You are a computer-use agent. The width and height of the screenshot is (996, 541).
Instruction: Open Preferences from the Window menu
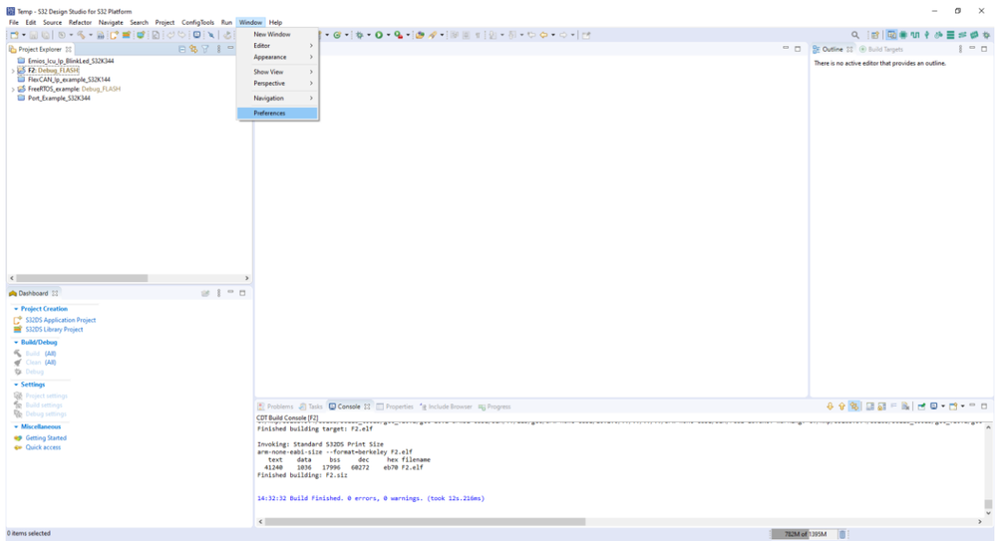[x=277, y=113]
